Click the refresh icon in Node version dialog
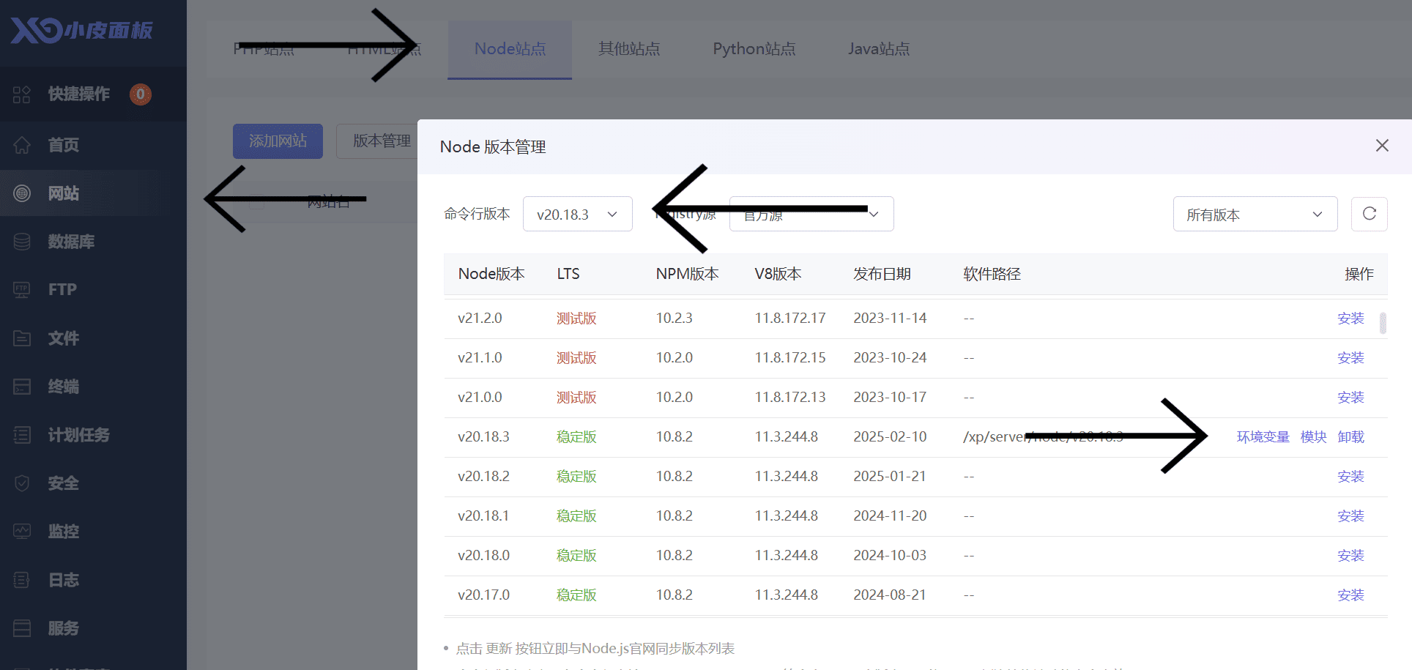 1369,214
